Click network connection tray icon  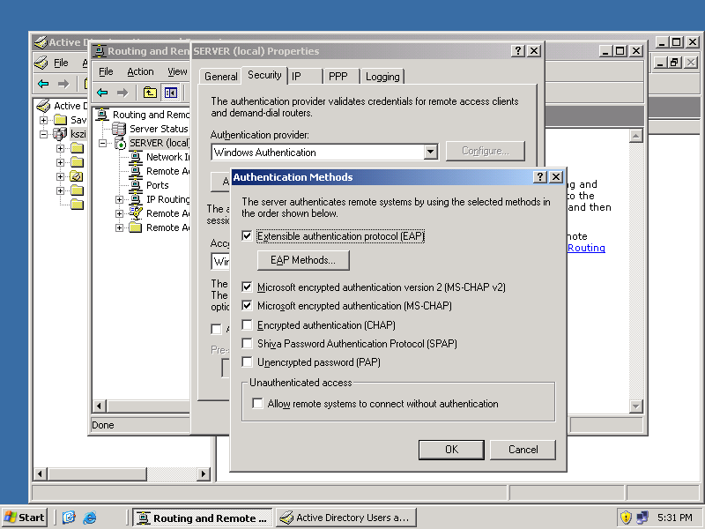coord(642,518)
